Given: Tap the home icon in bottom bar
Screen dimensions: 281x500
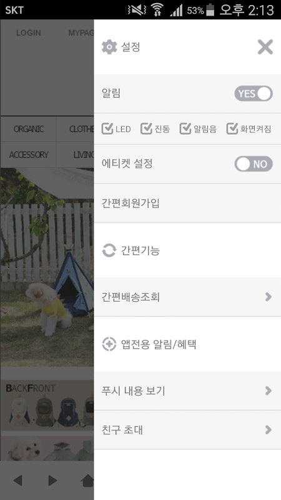Looking at the screenshot, I should click(x=87, y=480).
